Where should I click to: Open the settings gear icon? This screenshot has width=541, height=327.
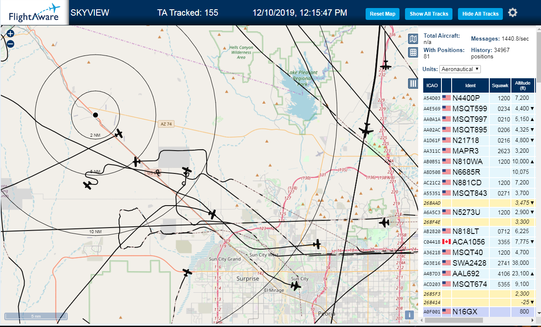(x=513, y=13)
